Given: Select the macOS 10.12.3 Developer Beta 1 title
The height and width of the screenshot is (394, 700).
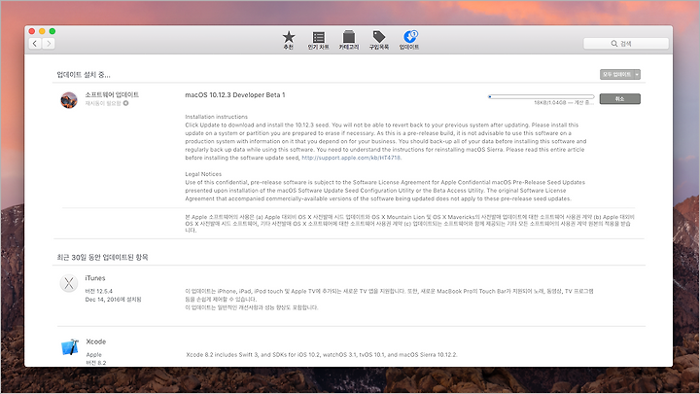Looking at the screenshot, I should point(235,94).
